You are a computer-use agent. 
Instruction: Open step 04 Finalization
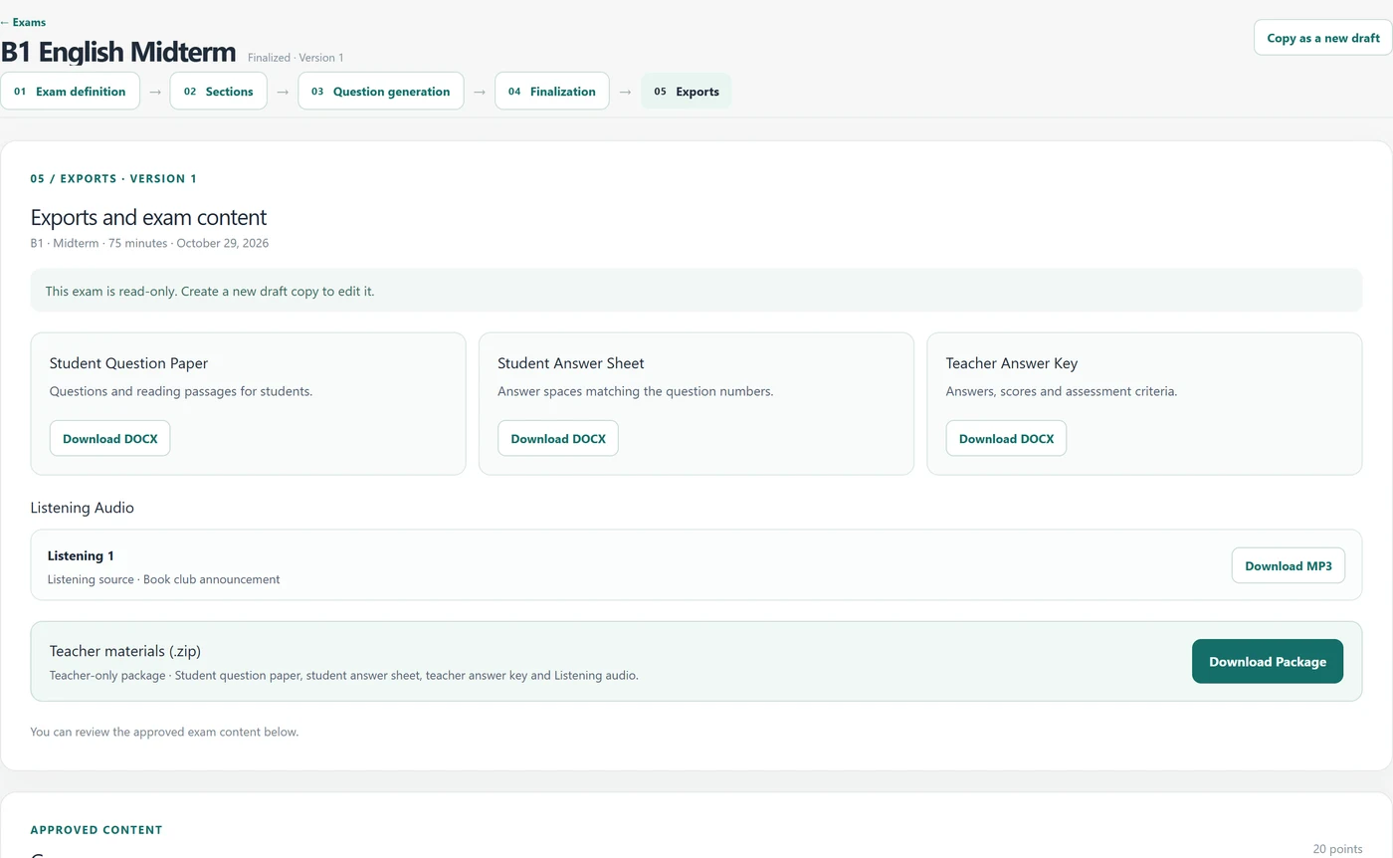[551, 91]
